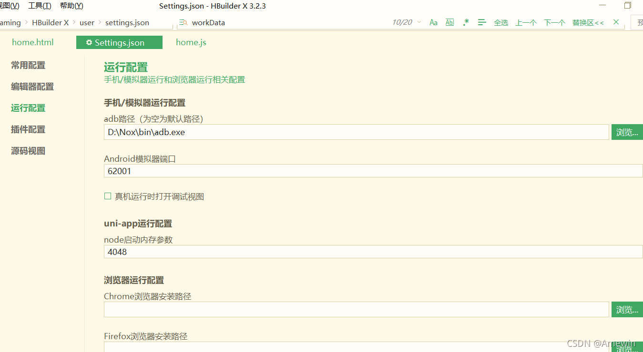This screenshot has width=643, height=352.
Task: Select Settings.json tab
Action: 119,42
